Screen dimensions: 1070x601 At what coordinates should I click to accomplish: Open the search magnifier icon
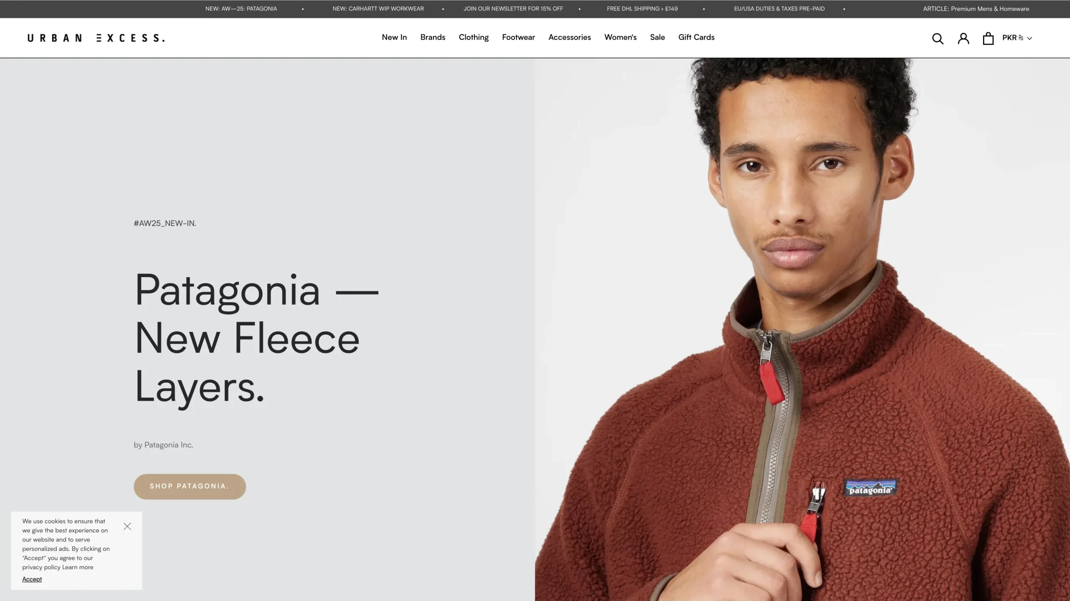pyautogui.click(x=938, y=38)
